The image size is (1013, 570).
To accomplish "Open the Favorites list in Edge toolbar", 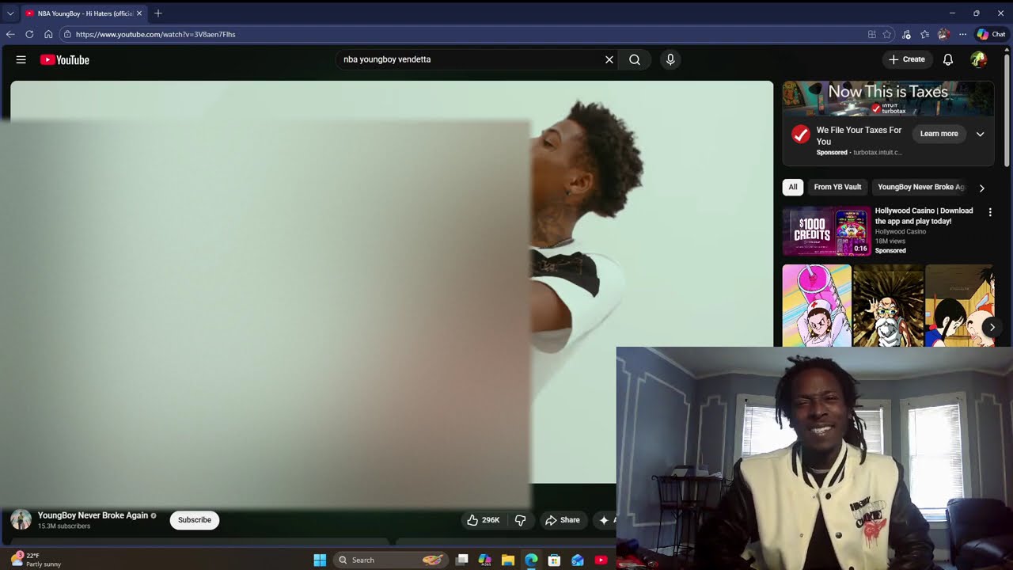I will point(924,34).
